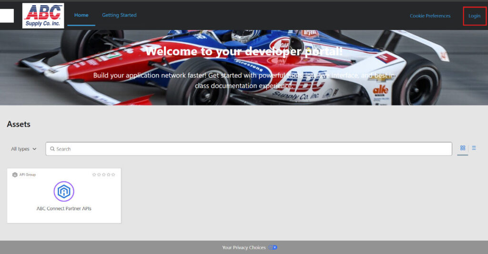Open Cookie Preferences link

(430, 16)
